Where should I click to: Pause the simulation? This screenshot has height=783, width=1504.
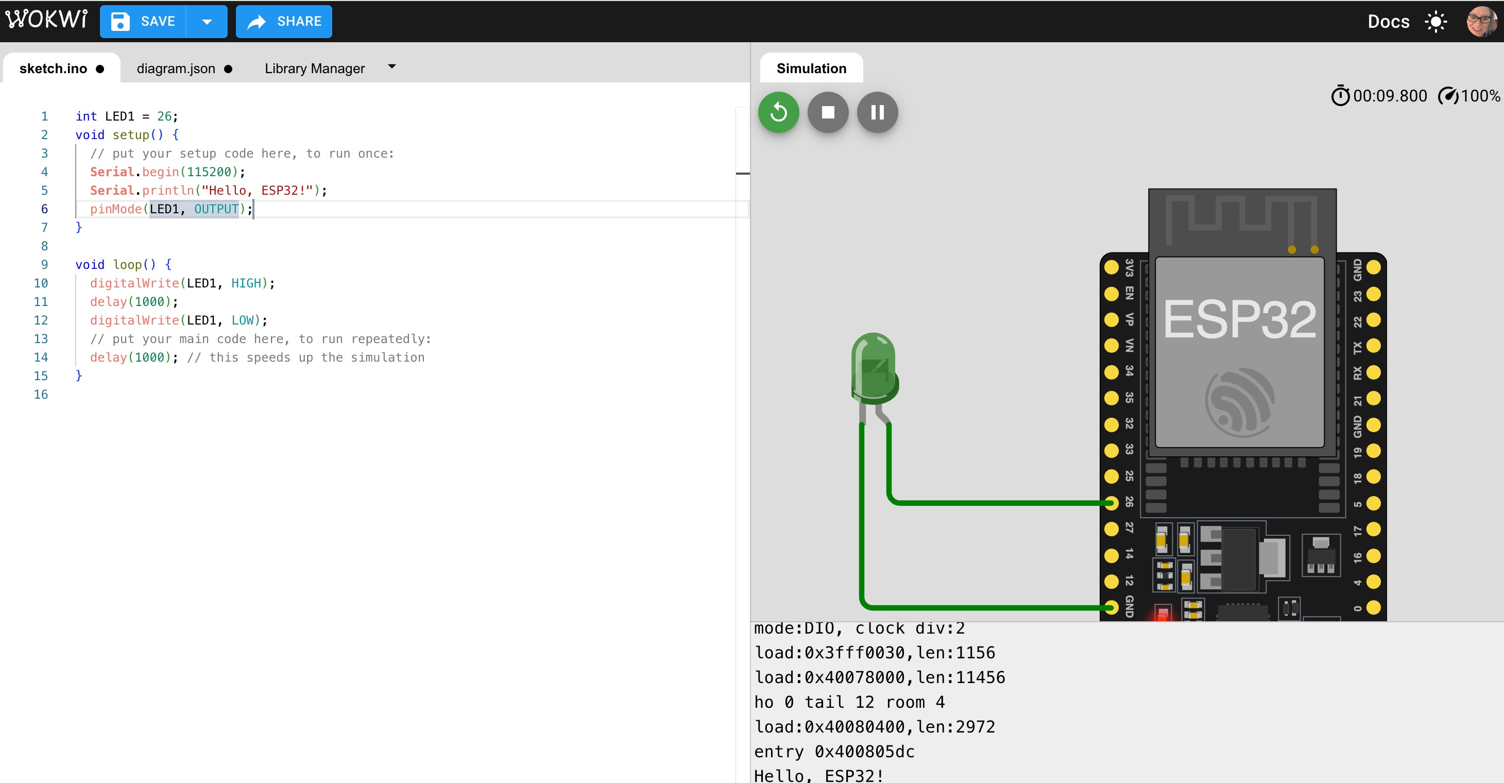point(877,112)
